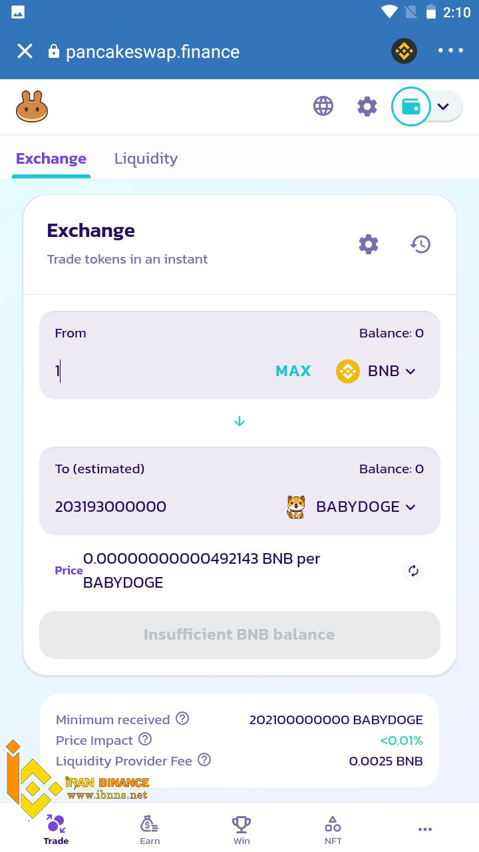Refresh price with the circular arrows icon
This screenshot has height=852, width=479.
pyautogui.click(x=413, y=570)
